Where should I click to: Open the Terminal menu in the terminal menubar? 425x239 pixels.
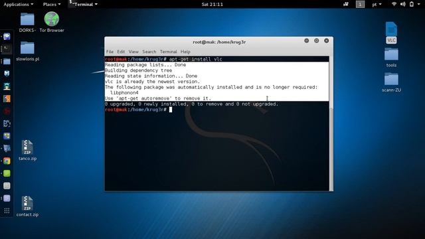(168, 52)
